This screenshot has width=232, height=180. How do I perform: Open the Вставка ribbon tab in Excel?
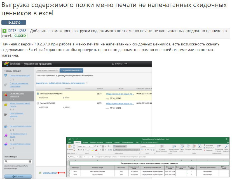click(x=85, y=142)
